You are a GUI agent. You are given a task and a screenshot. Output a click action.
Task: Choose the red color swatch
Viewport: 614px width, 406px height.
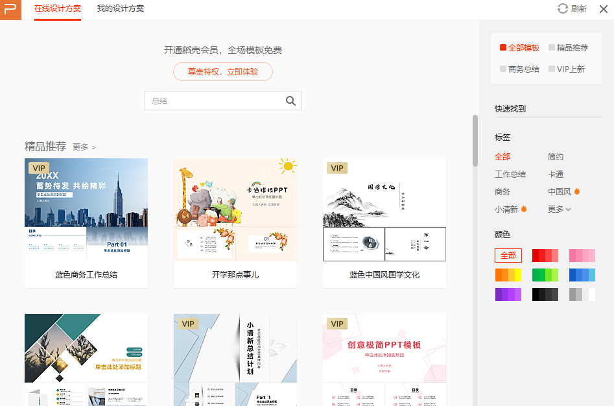click(545, 256)
